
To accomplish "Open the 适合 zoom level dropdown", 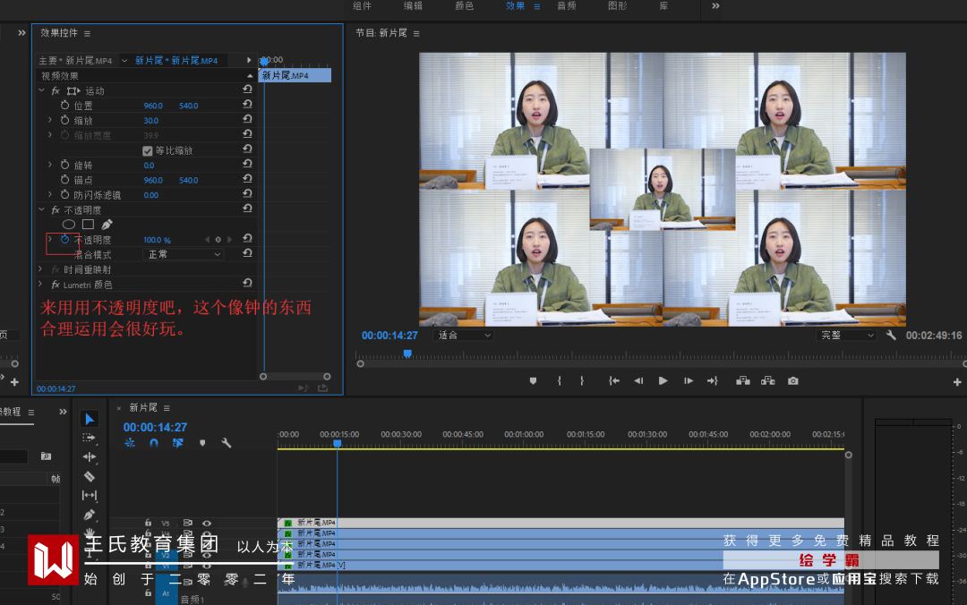I will tap(463, 335).
